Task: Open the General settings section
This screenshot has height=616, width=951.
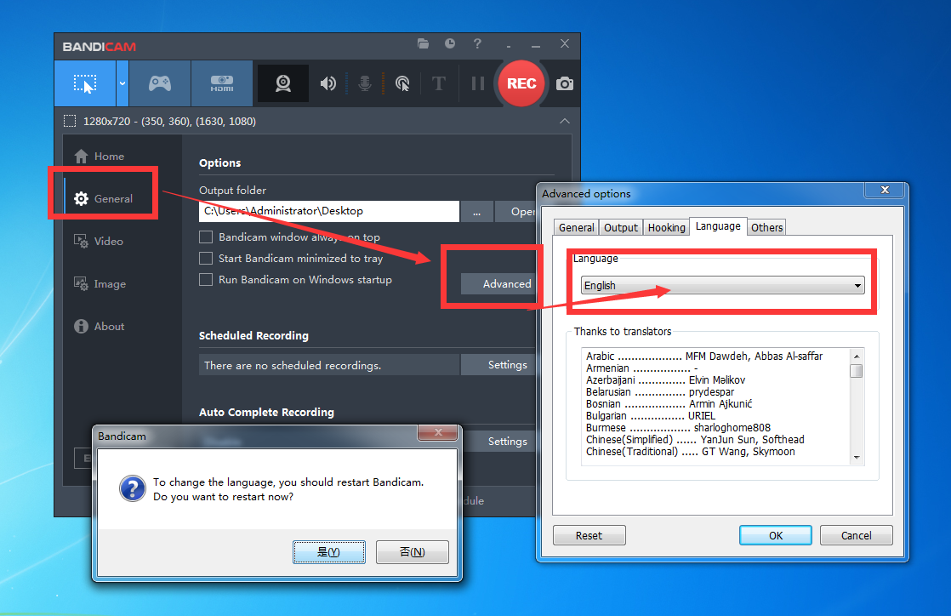Action: (x=104, y=198)
